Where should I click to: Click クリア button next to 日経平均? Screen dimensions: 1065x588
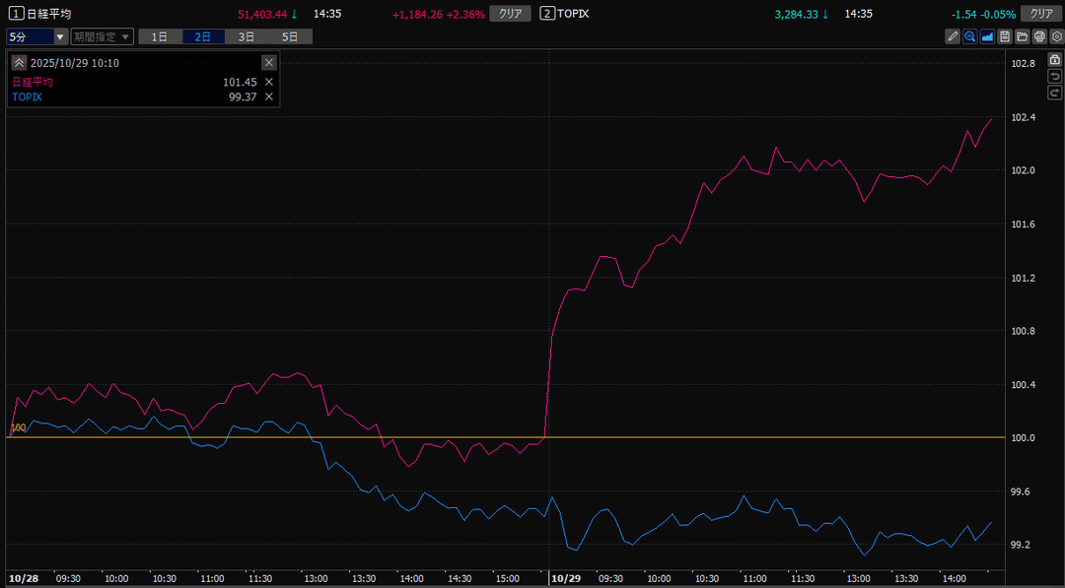pos(511,14)
